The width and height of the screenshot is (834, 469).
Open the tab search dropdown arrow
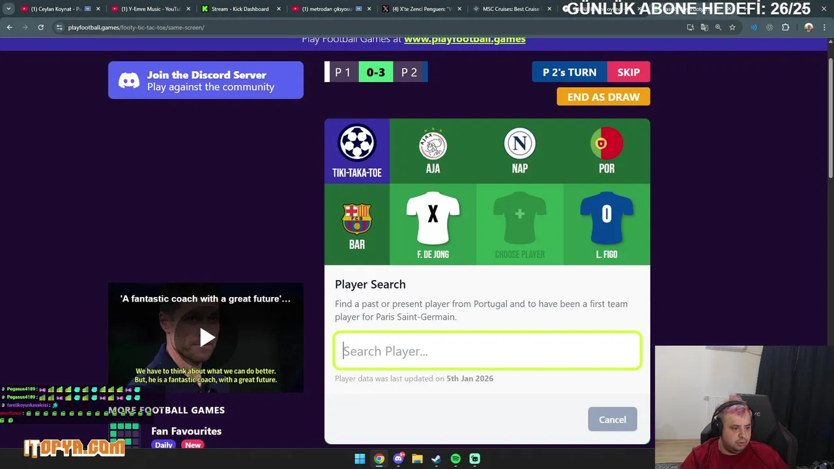point(8,9)
